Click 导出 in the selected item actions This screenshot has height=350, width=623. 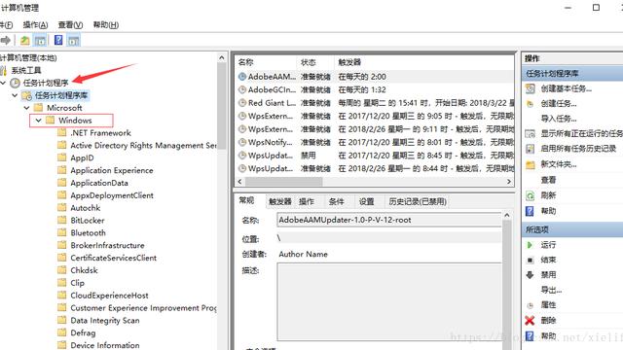(x=551, y=290)
